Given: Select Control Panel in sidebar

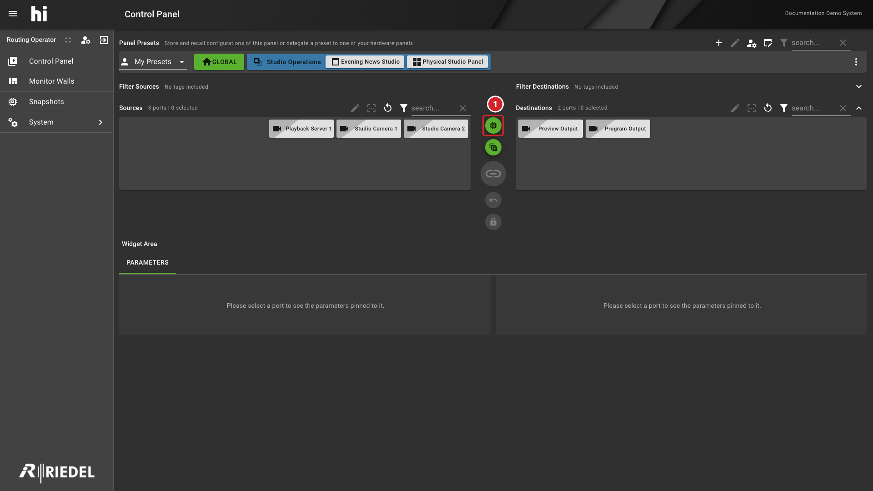Looking at the screenshot, I should click(x=56, y=61).
